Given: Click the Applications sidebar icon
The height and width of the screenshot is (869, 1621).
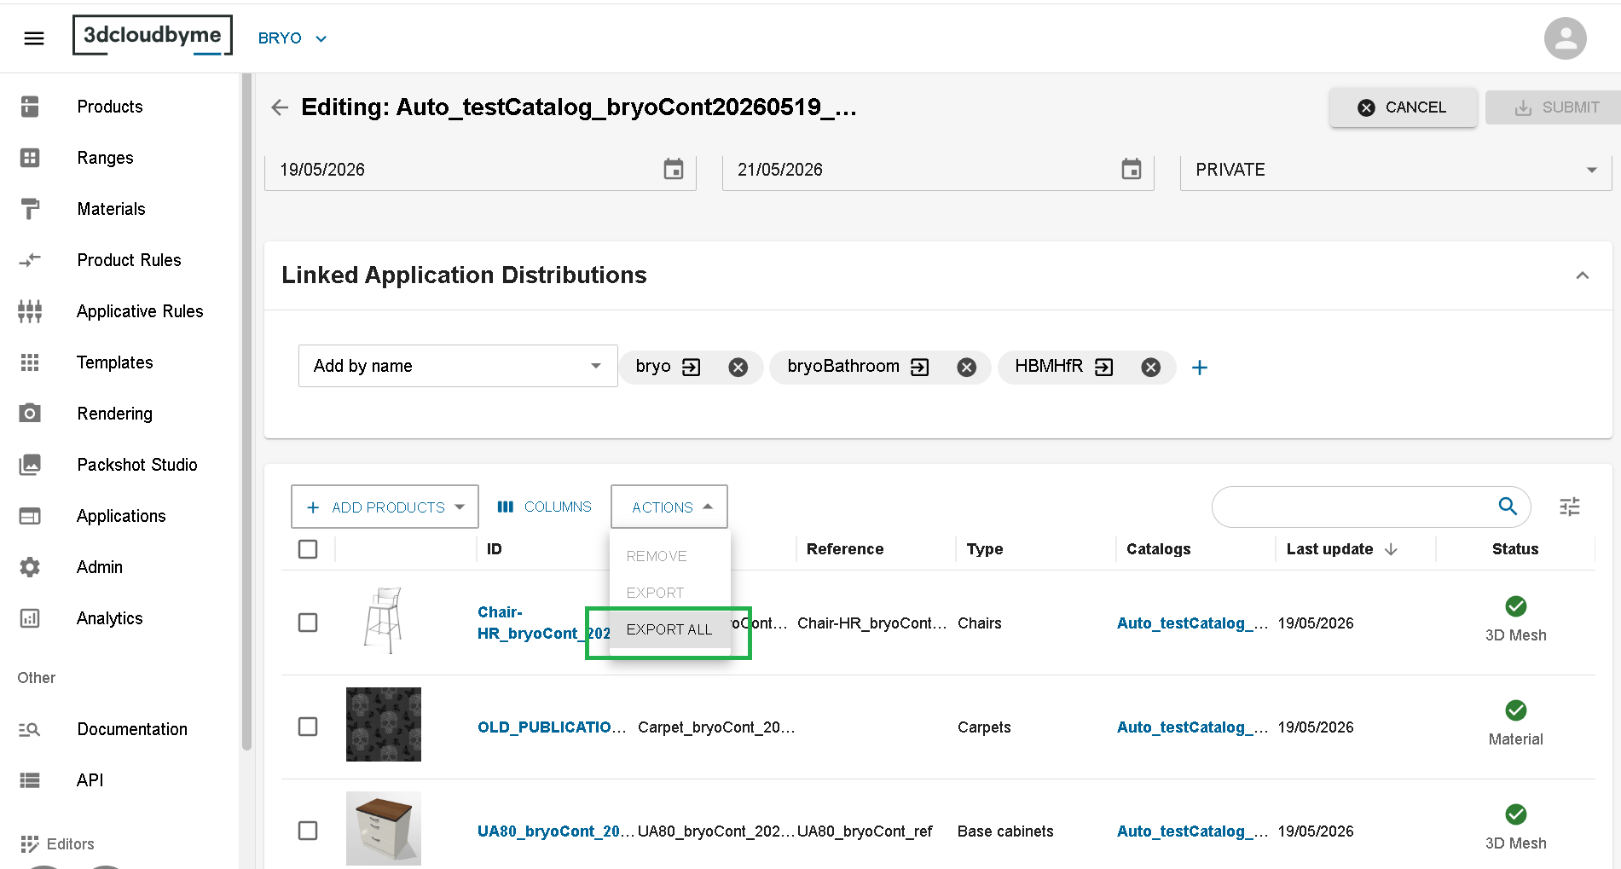Looking at the screenshot, I should coord(30,516).
